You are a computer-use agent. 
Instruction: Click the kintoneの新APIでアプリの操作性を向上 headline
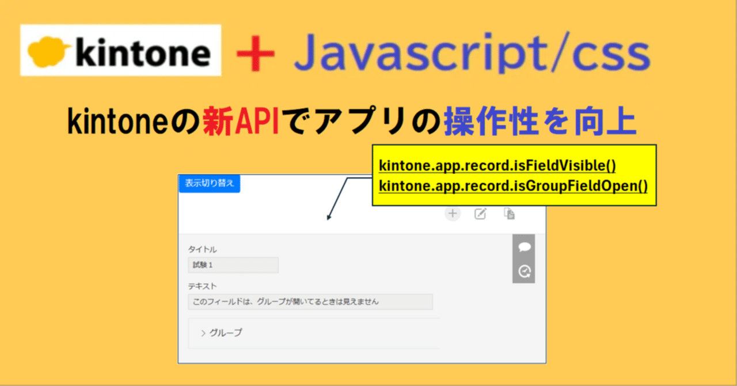(352, 120)
